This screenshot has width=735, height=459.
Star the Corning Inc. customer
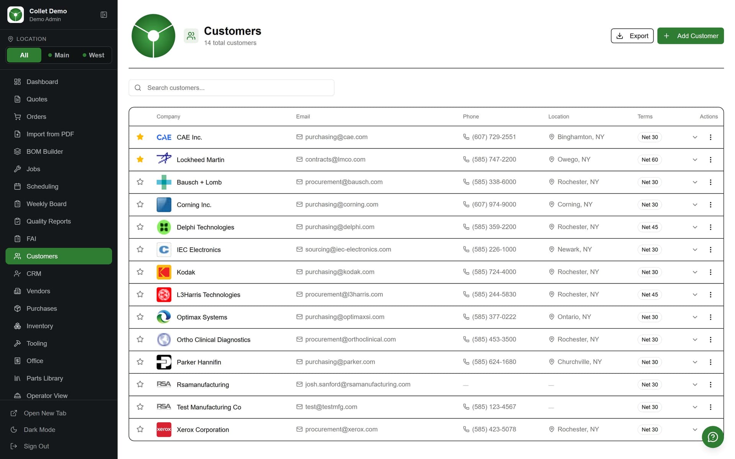pyautogui.click(x=140, y=204)
